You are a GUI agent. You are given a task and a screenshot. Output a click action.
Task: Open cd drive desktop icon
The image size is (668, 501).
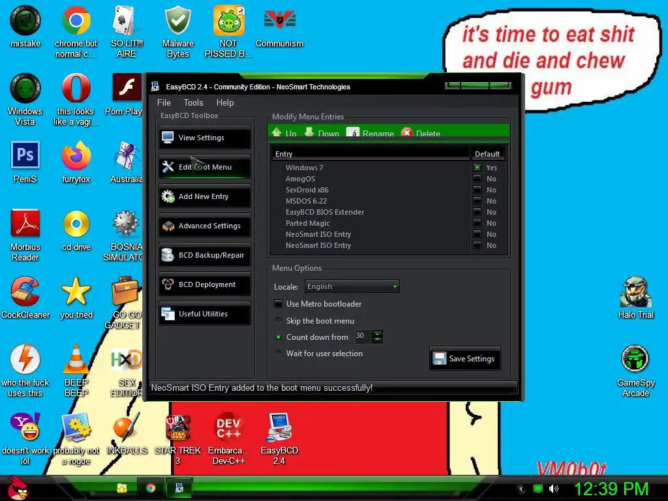[76, 230]
